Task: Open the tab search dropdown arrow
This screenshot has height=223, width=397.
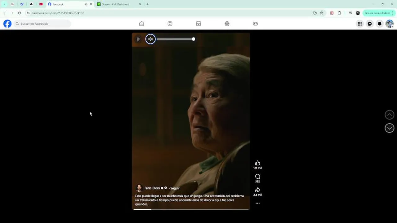Action: [x=4, y=4]
